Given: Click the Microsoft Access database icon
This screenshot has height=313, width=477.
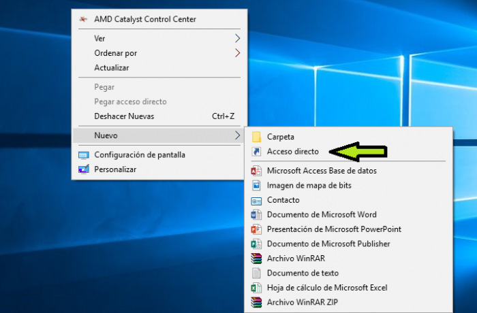Looking at the screenshot, I should 256,171.
